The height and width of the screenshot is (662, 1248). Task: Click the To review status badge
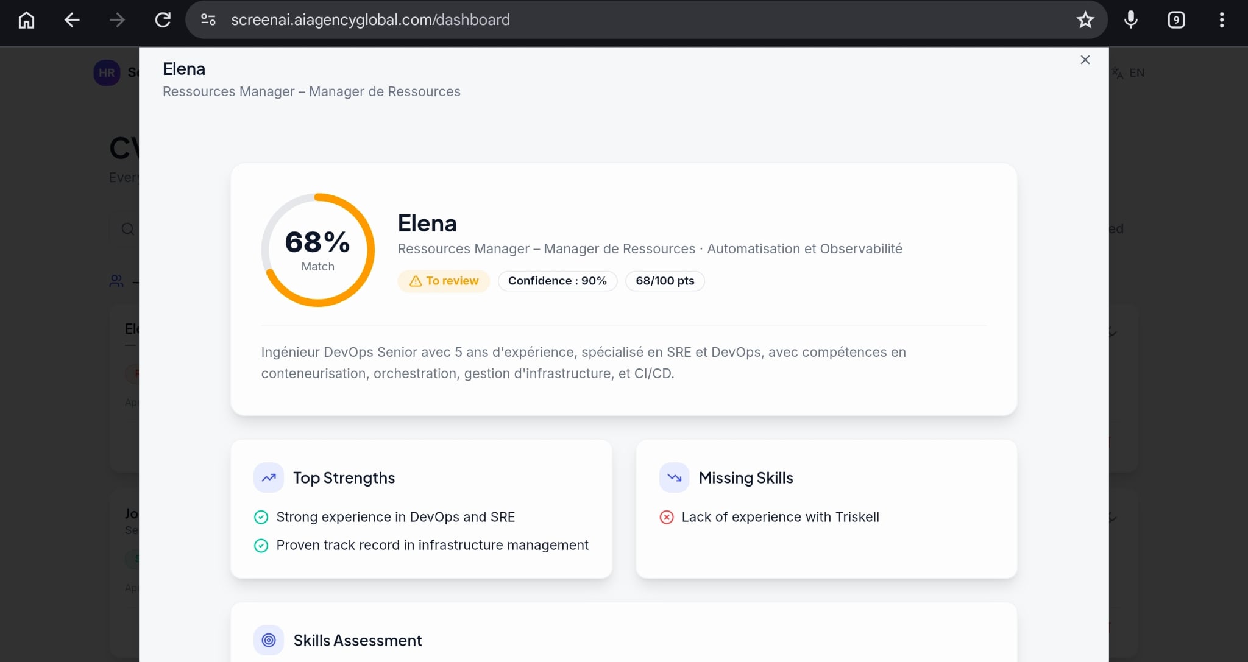[444, 281]
